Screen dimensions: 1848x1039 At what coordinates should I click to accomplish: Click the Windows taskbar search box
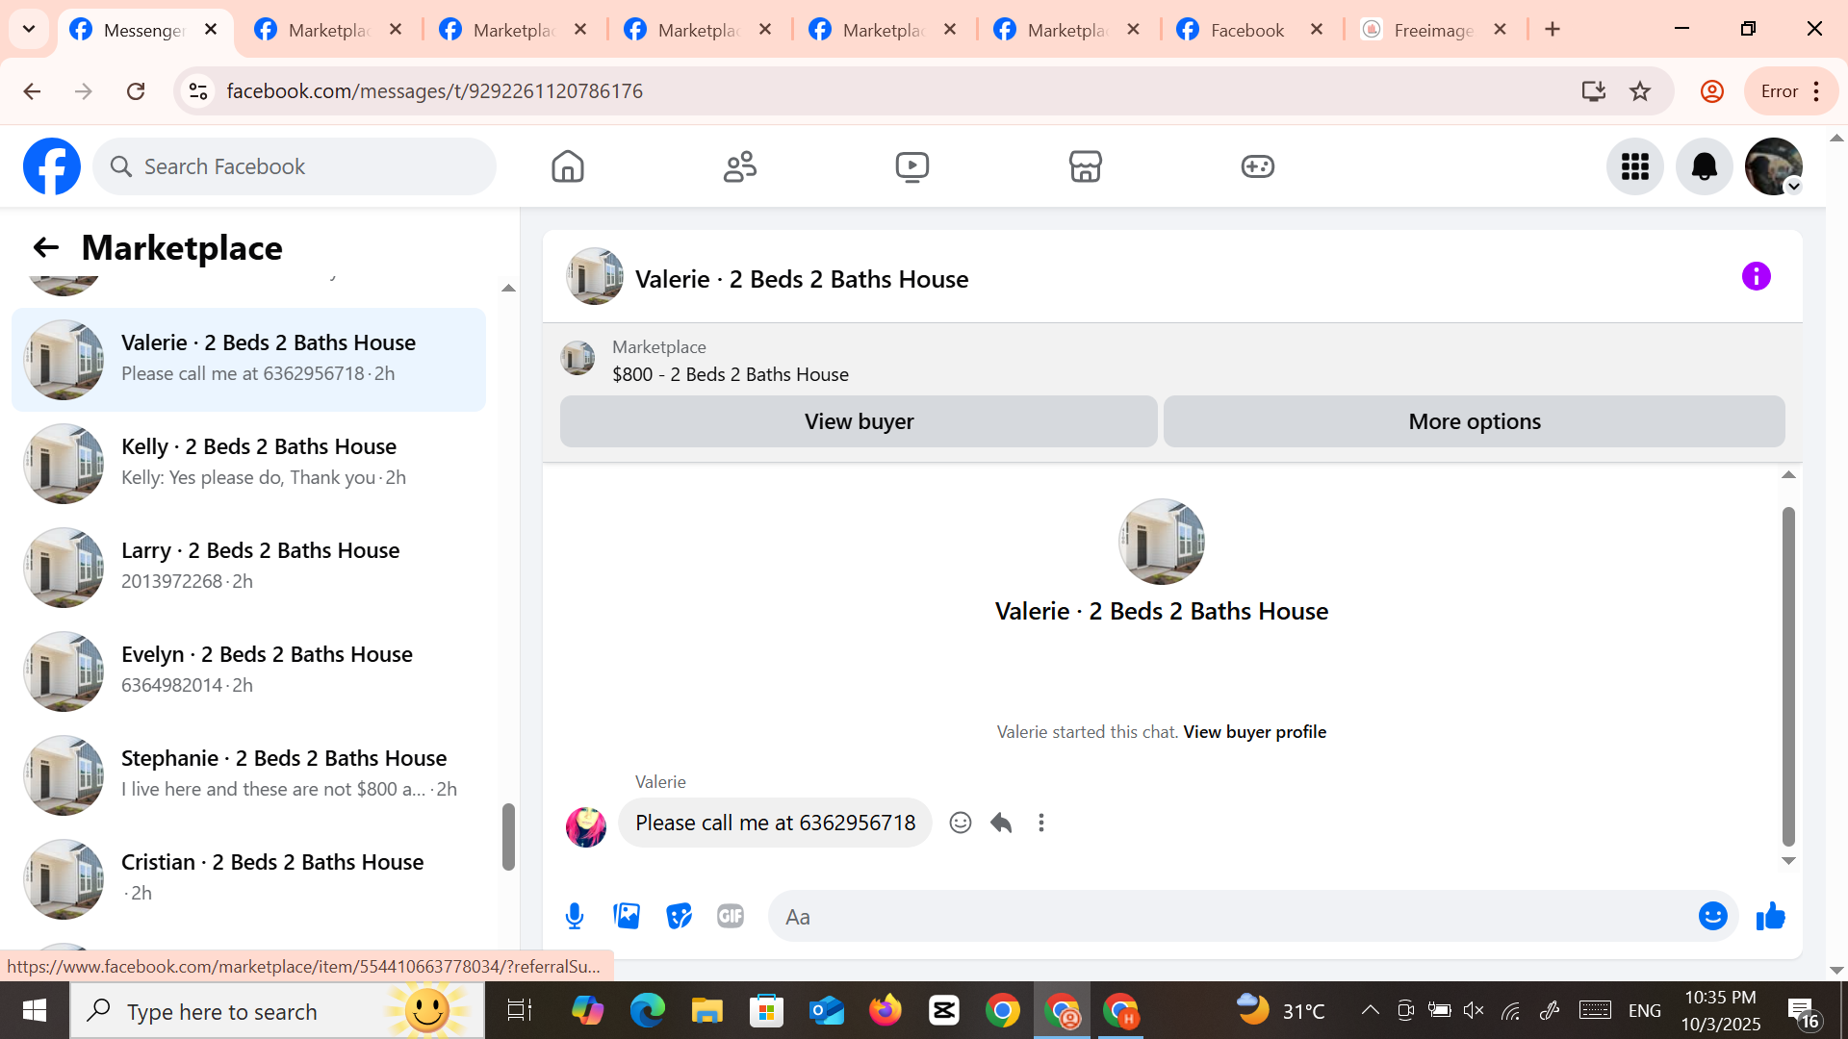[277, 1011]
